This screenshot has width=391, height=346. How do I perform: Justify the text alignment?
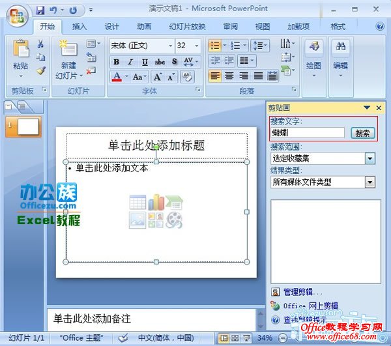tap(258, 76)
